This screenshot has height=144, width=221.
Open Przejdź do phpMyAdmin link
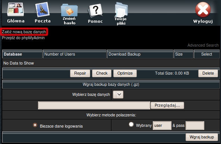pyautogui.click(x=23, y=38)
